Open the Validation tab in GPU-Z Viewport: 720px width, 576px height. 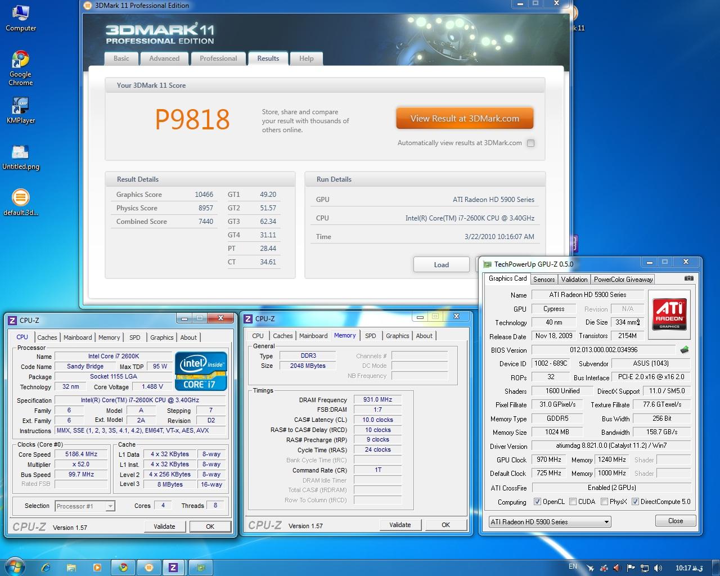[x=574, y=280]
